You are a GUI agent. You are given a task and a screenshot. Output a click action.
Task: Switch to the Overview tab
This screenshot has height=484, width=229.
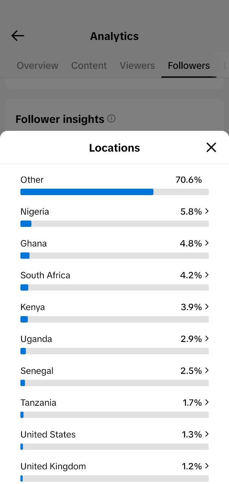point(37,65)
